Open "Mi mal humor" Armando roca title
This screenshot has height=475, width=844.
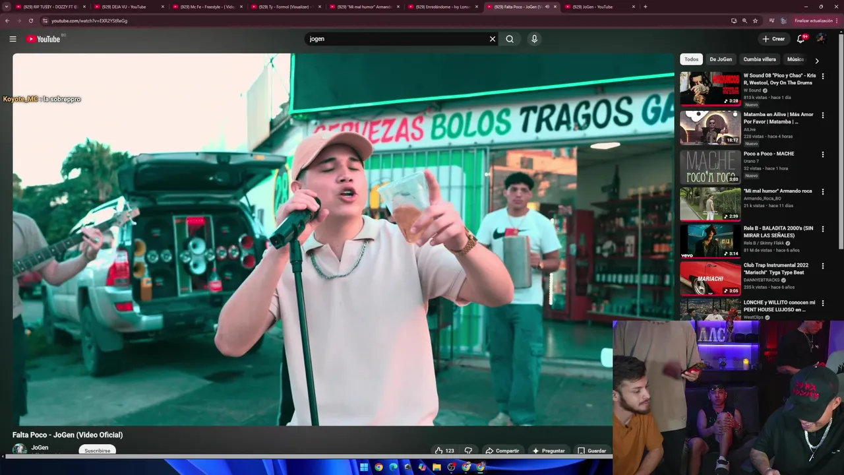[x=778, y=191]
